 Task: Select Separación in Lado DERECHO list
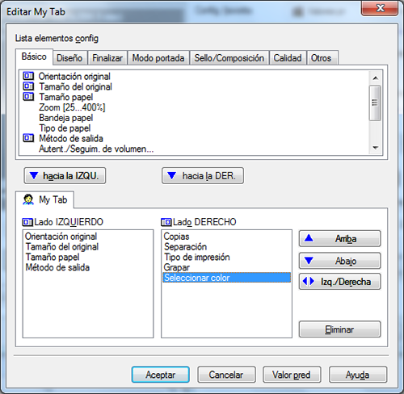185,246
